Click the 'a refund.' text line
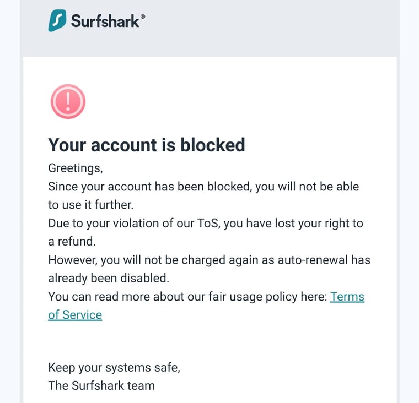419x403 pixels. click(72, 242)
